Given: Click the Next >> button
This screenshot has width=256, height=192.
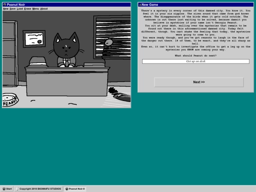Looking at the screenshot, I should click(199, 82).
